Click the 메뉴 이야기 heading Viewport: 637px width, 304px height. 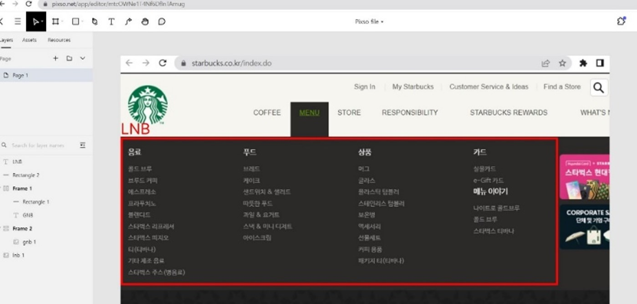[490, 192]
